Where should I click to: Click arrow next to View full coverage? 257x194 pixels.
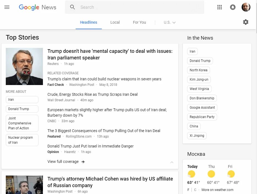[83, 162]
